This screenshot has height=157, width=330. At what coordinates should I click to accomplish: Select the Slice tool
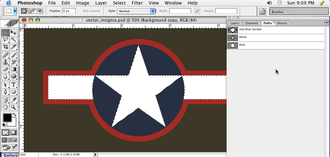point(14,46)
